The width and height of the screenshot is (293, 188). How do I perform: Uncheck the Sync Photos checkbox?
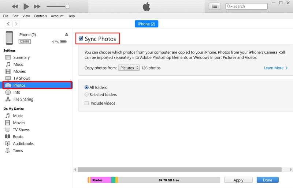click(81, 38)
